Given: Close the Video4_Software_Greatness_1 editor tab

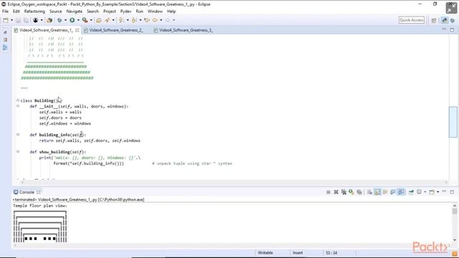Looking at the screenshot, I should click(x=77, y=30).
